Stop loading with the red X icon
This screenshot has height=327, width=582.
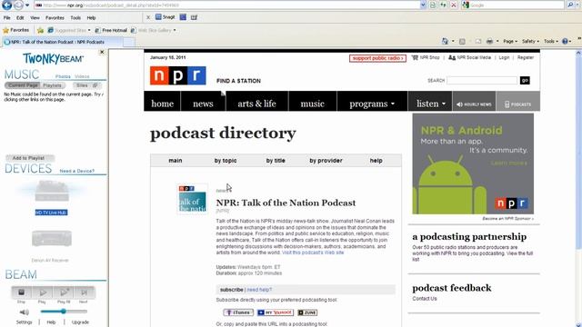click(x=454, y=5)
